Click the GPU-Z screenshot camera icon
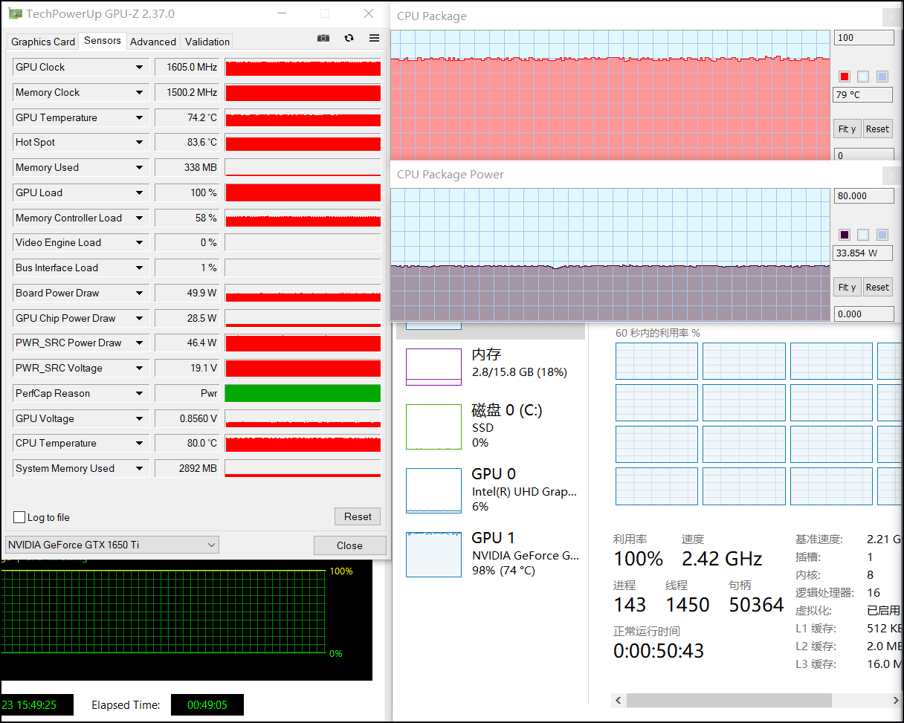 (323, 38)
